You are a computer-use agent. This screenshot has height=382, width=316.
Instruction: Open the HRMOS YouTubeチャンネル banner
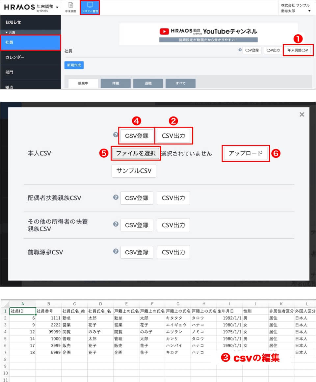(x=208, y=34)
